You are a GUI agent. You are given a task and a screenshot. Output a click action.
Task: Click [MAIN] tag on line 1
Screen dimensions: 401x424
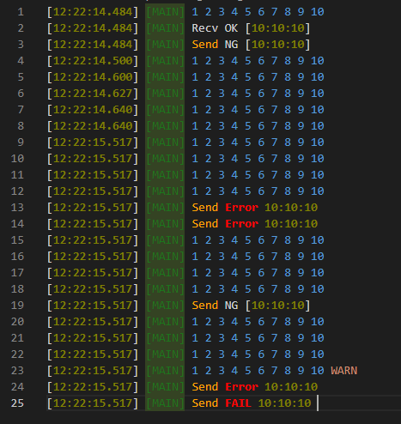point(166,12)
